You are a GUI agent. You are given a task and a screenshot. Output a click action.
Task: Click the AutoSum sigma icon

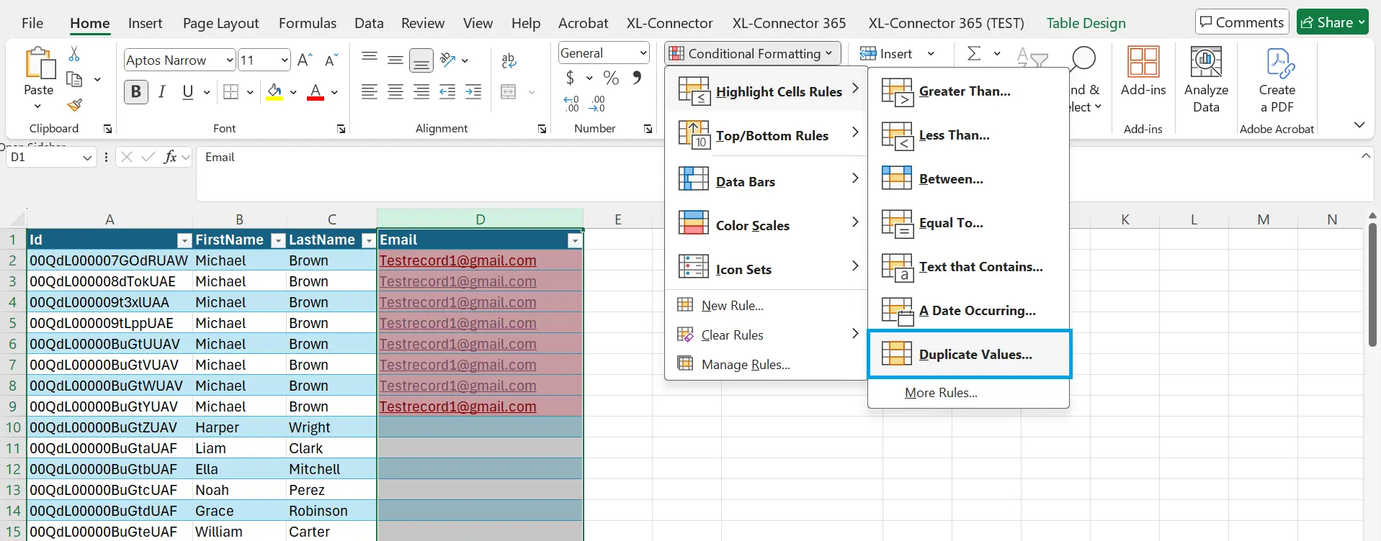pyautogui.click(x=974, y=54)
